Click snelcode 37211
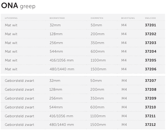Image resolution: width=166 pixels, height=130 pixels. 151,116
